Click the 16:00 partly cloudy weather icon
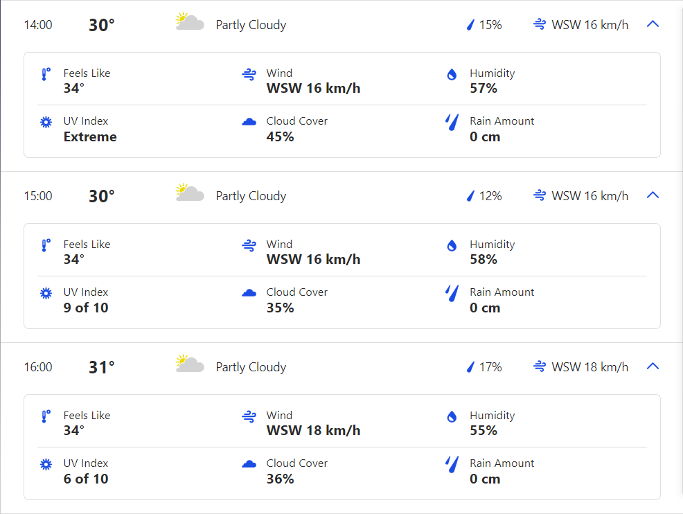This screenshot has height=514, width=683. click(x=190, y=364)
